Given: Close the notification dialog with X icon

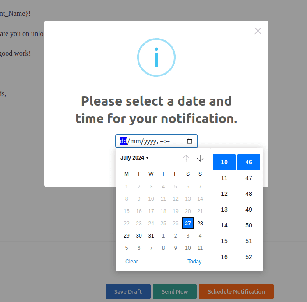Looking at the screenshot, I should pyautogui.click(x=258, y=31).
